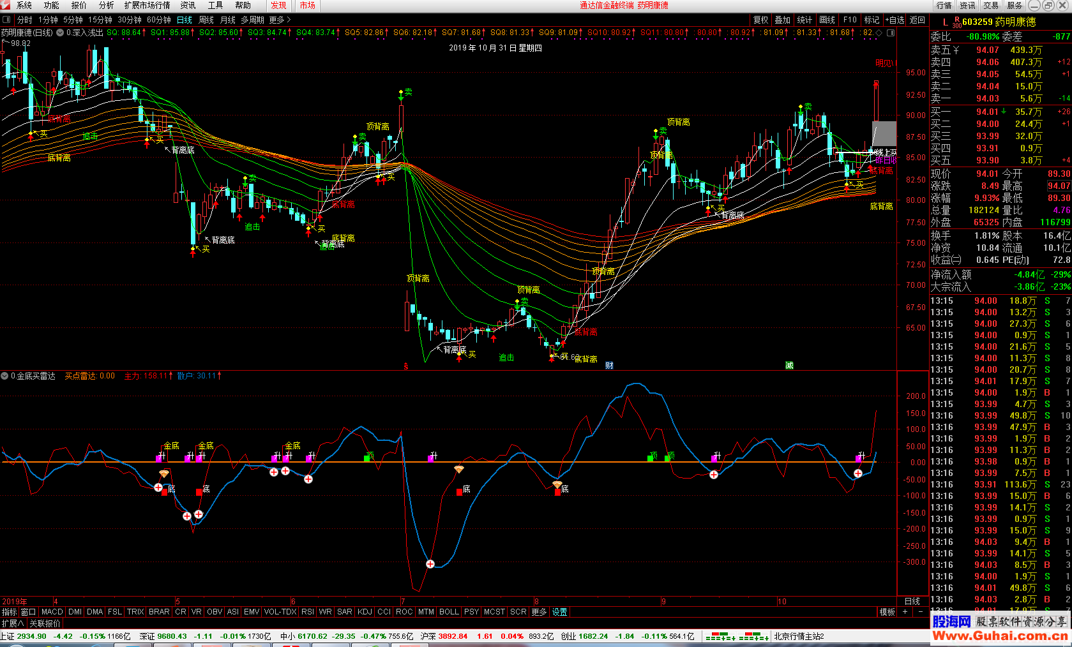The width and height of the screenshot is (1072, 647).
Task: Add stock via +自选 button
Action: [x=895, y=20]
